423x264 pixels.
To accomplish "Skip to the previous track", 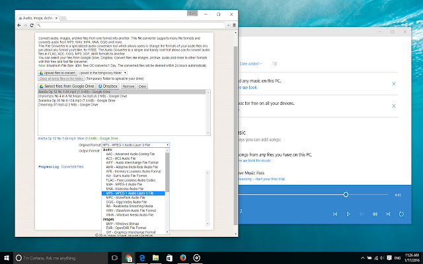I will [x=335, y=214].
